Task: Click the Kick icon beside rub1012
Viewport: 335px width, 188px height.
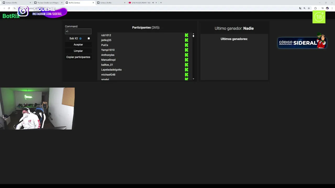Action: click(187, 35)
